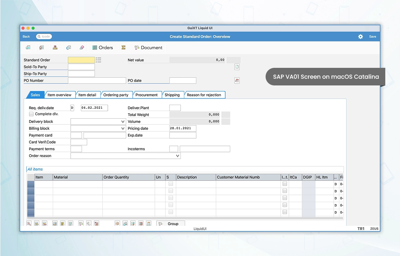Click the Ship-To Party input field
400x256 pixels.
[81, 74]
